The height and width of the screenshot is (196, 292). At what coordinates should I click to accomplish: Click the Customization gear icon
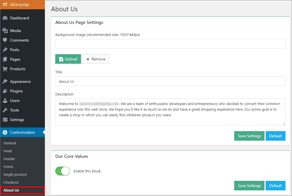click(x=5, y=133)
